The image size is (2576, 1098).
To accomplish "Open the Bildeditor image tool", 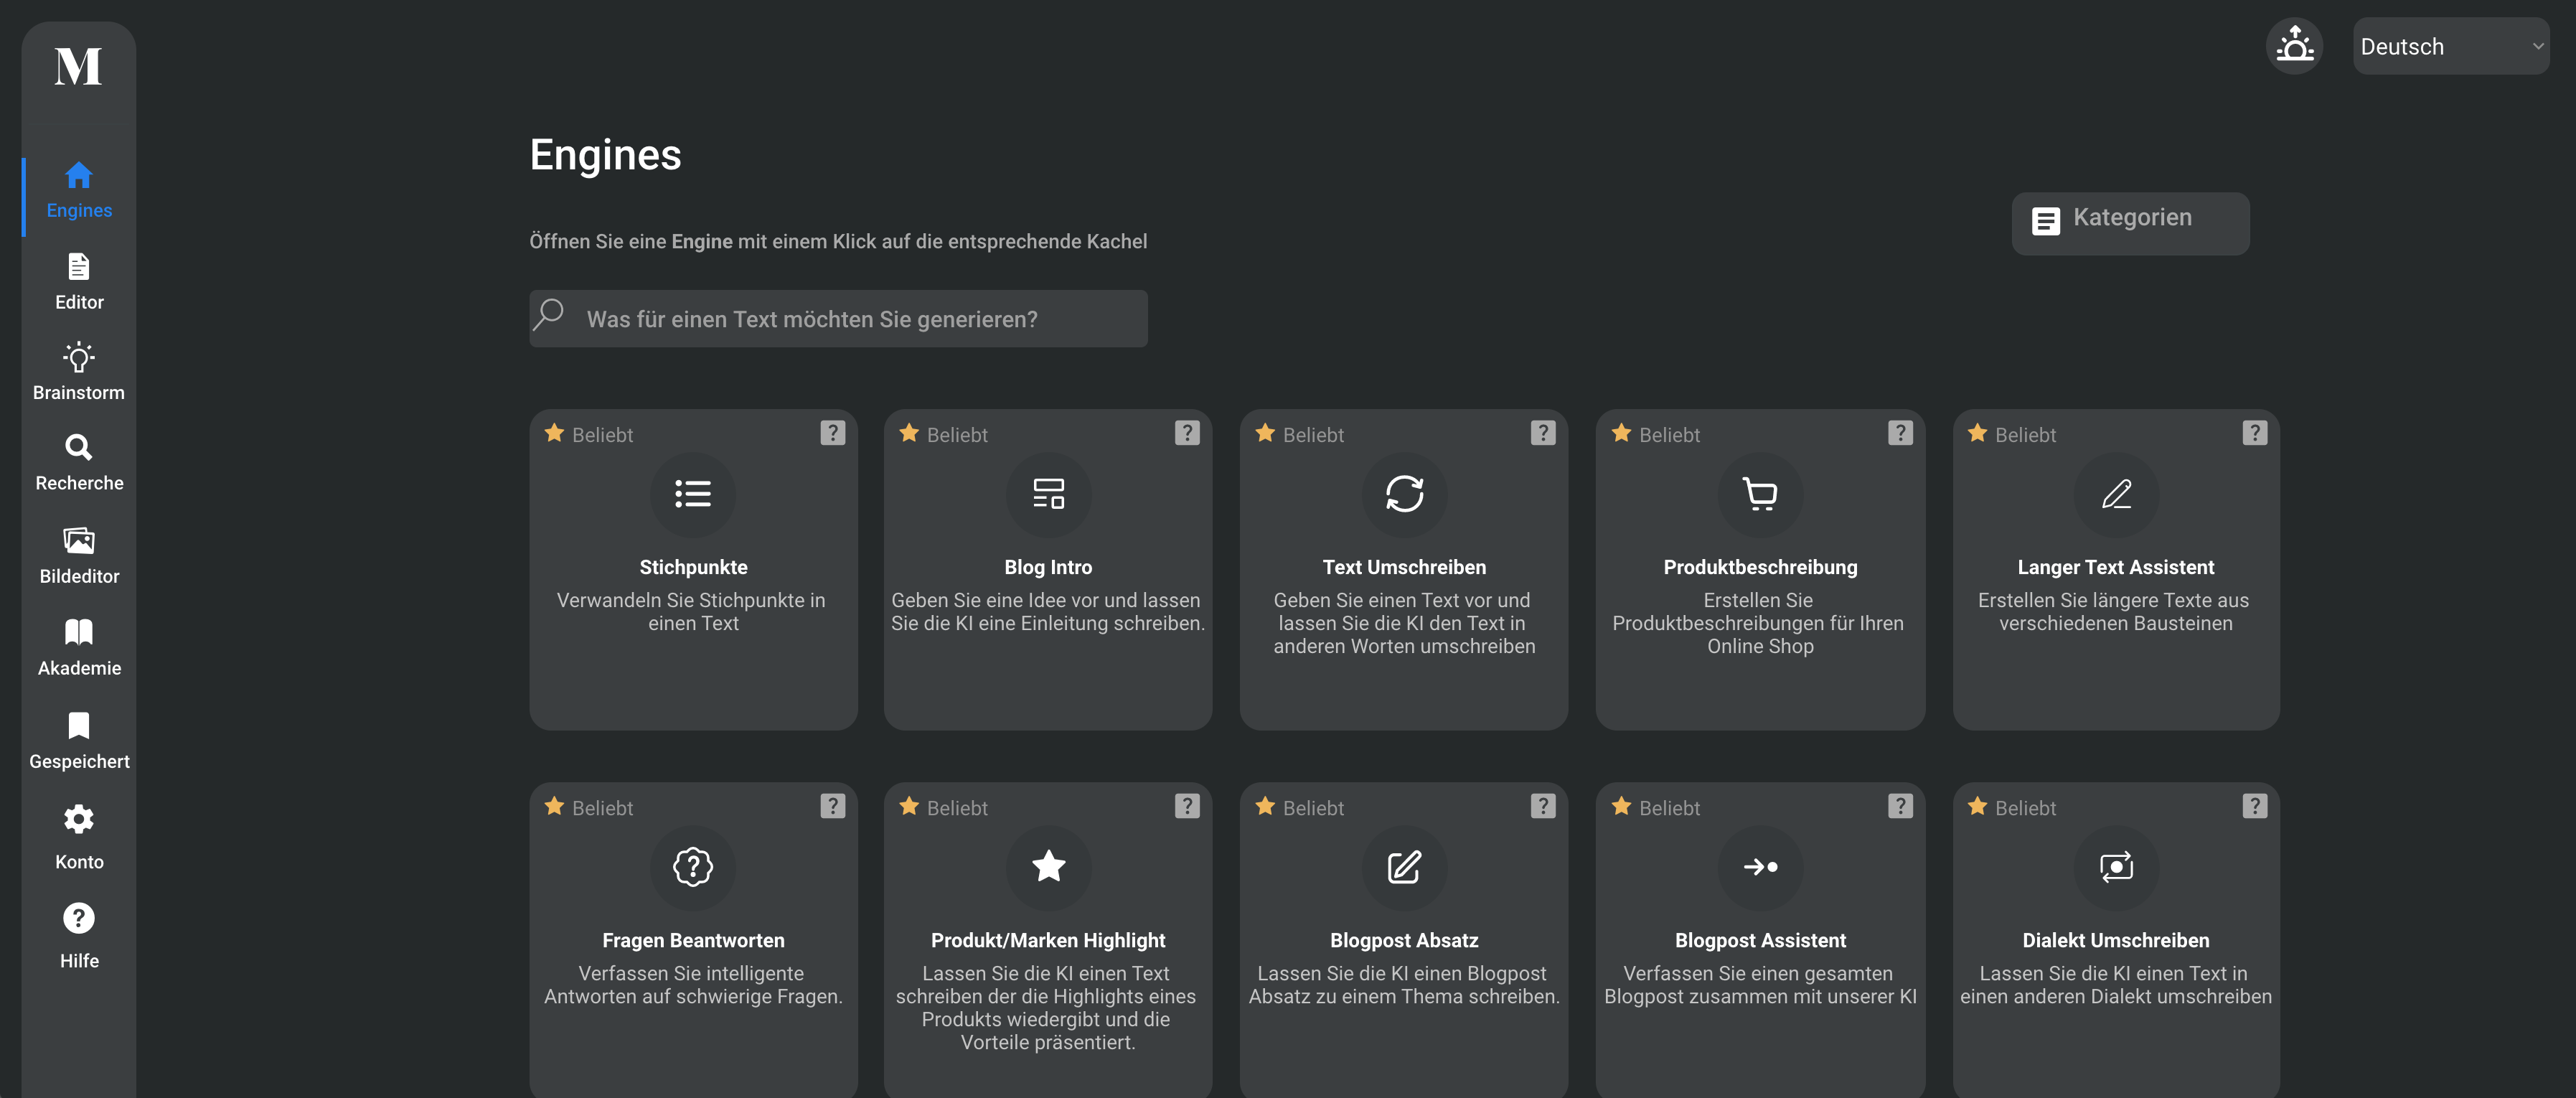I will [79, 556].
